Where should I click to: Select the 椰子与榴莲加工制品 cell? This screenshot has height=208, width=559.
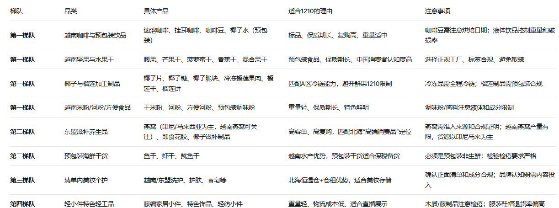coord(92,84)
